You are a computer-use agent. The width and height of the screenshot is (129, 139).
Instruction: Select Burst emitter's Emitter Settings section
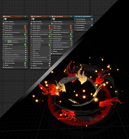coord(15,22)
